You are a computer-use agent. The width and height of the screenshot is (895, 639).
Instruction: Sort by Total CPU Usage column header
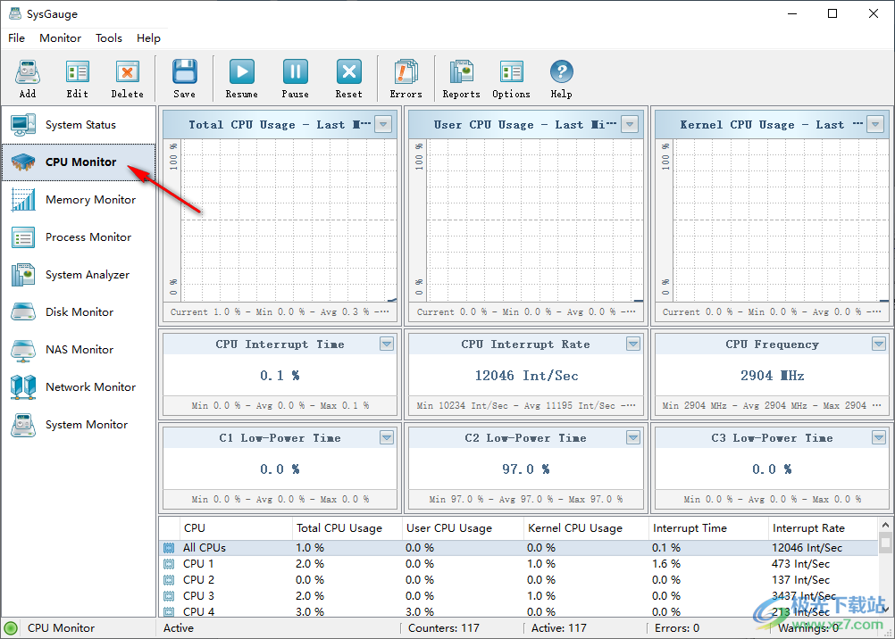click(347, 528)
